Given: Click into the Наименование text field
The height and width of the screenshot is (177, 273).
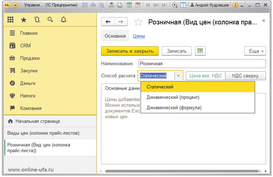Looking at the screenshot, I should pos(202,63).
